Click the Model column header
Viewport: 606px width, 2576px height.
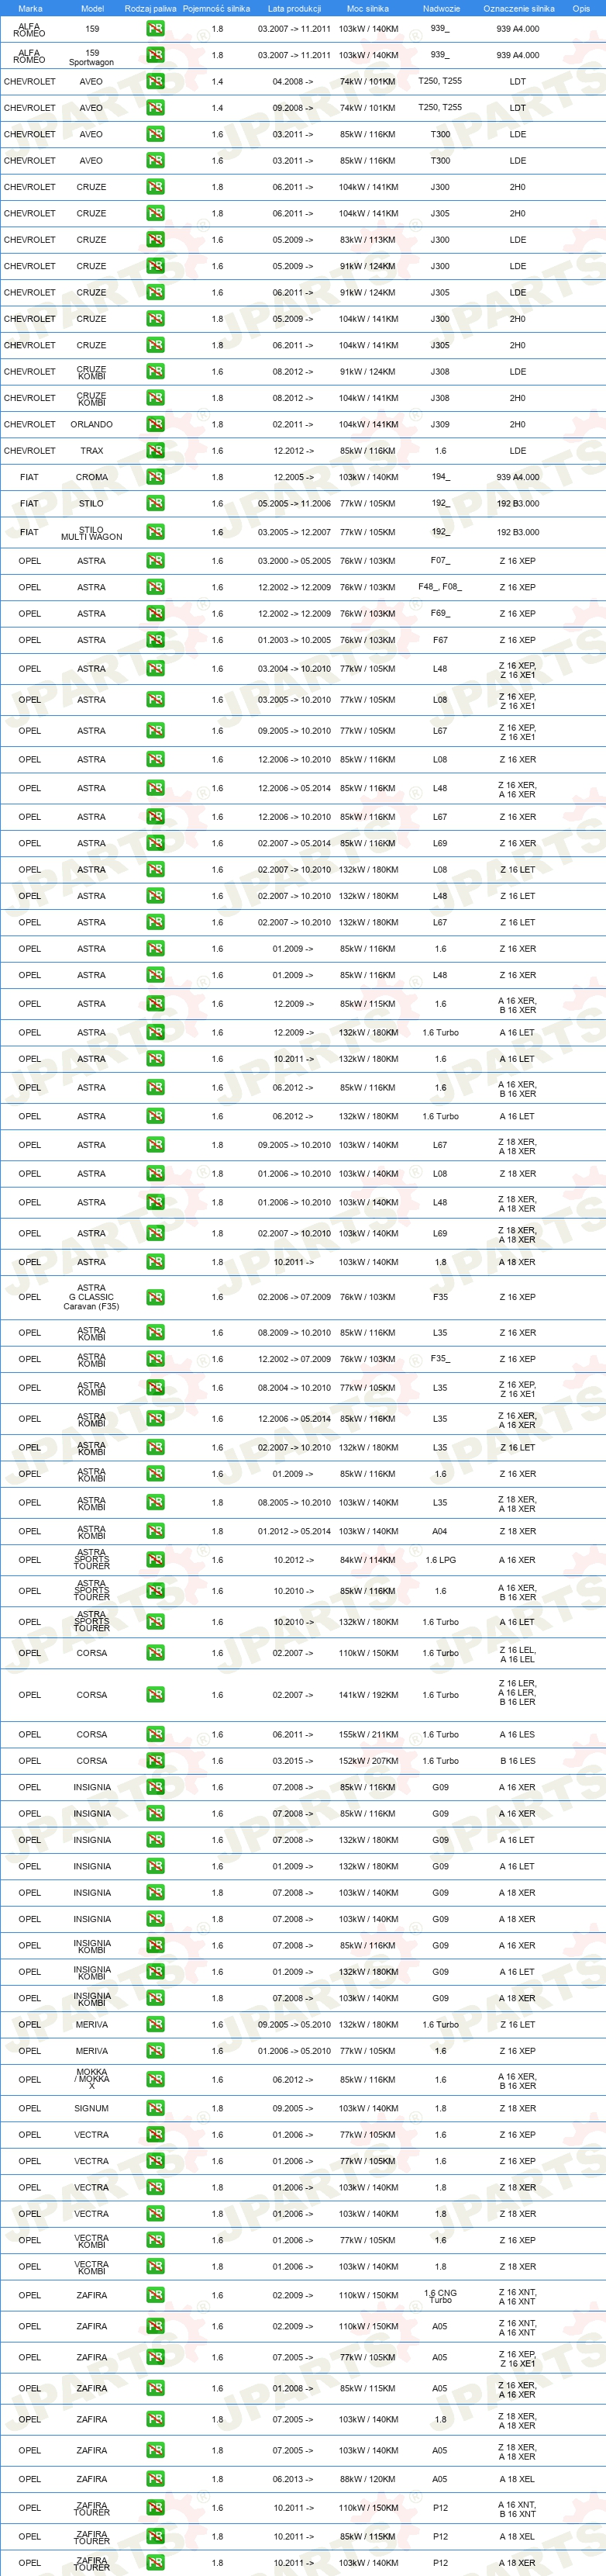pyautogui.click(x=92, y=8)
